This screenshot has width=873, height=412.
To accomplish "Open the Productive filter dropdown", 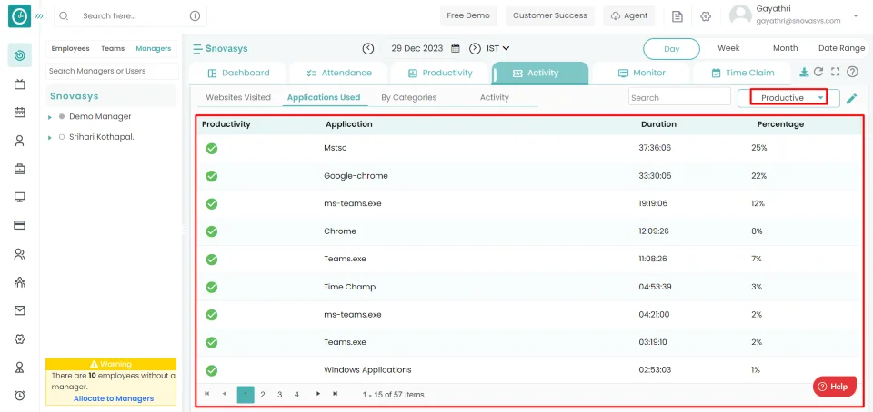I will 788,98.
